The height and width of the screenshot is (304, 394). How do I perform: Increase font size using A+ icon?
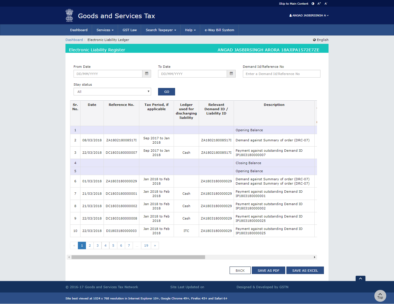(319, 3)
